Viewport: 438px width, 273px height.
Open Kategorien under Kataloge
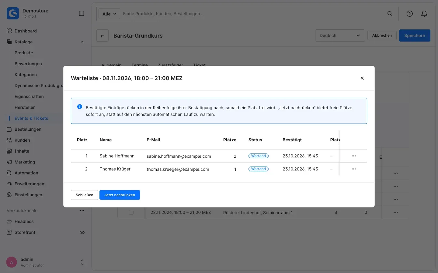(26, 75)
